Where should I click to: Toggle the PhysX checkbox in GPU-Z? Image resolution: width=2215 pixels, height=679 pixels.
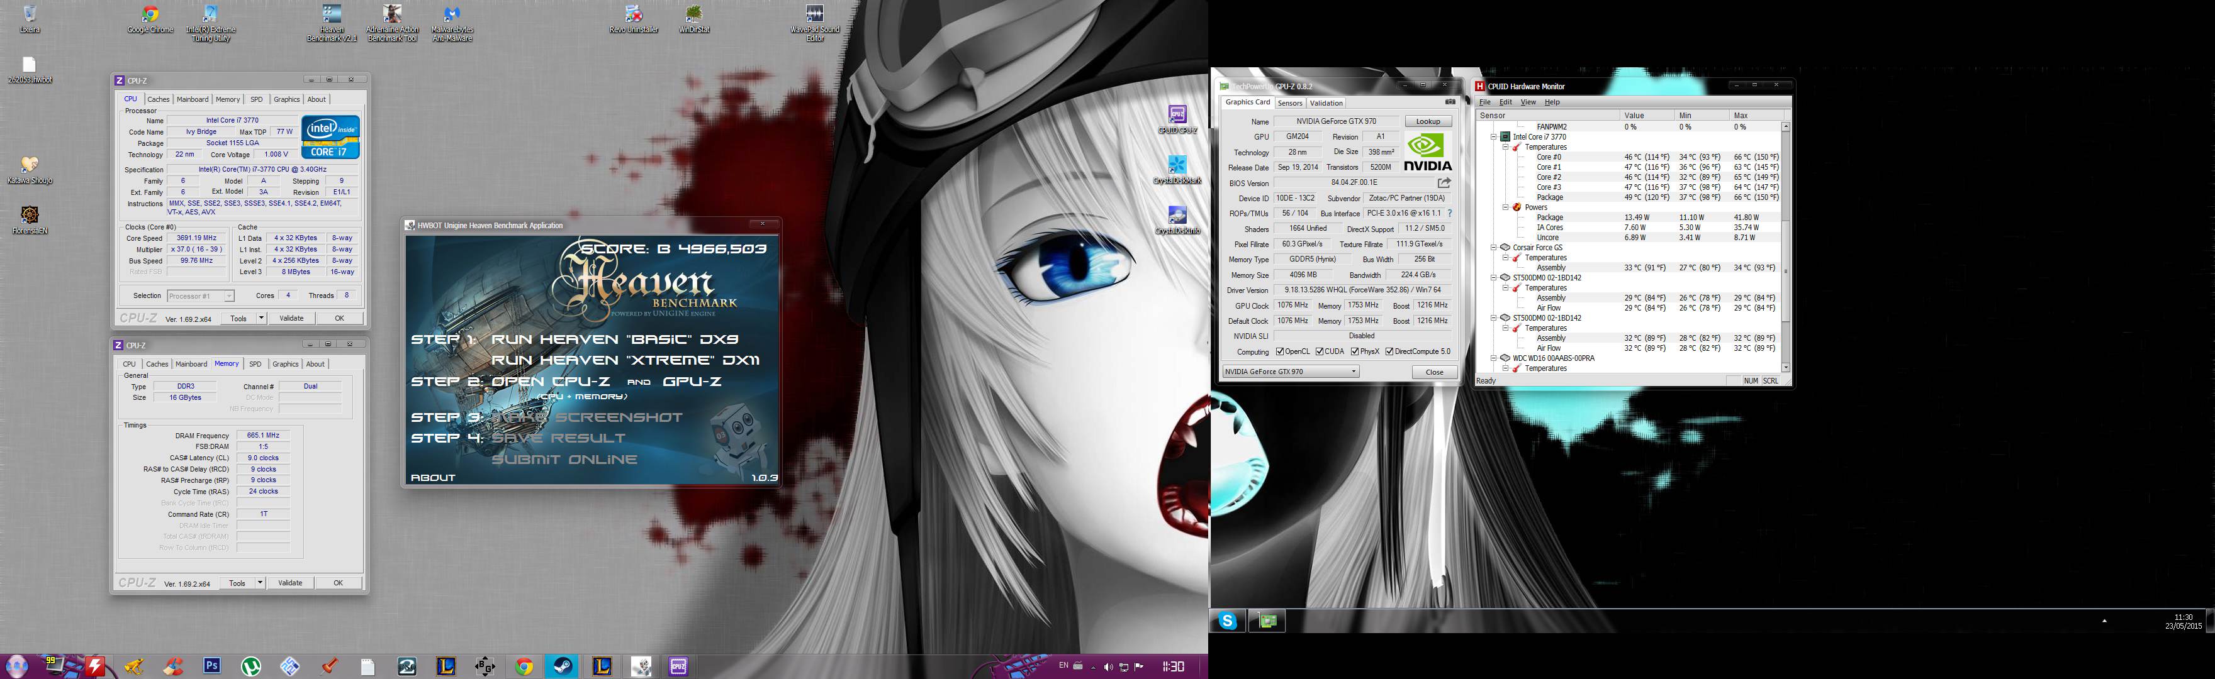coord(1355,351)
